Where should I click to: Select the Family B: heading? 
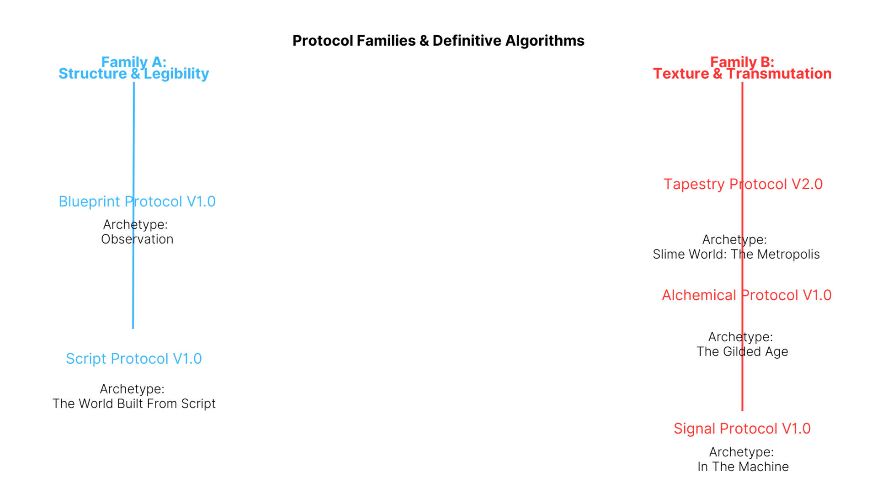point(742,61)
